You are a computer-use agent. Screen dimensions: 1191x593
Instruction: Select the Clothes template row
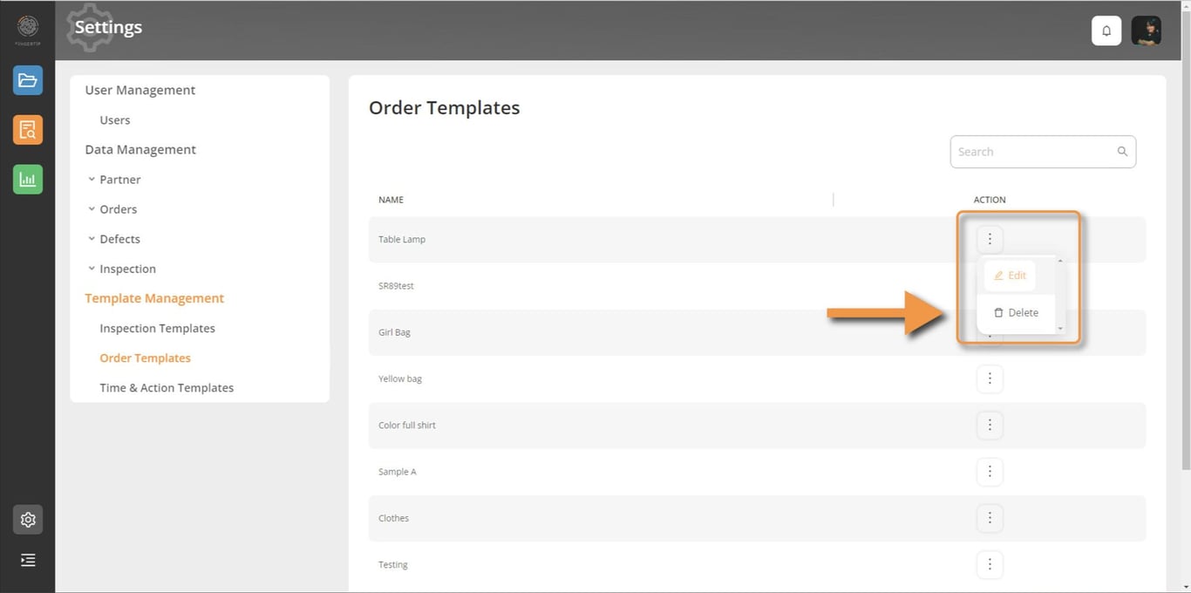[x=757, y=518]
